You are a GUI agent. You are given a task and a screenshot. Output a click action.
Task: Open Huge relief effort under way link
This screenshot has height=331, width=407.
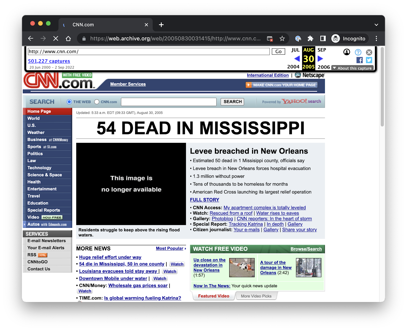(x=110, y=257)
